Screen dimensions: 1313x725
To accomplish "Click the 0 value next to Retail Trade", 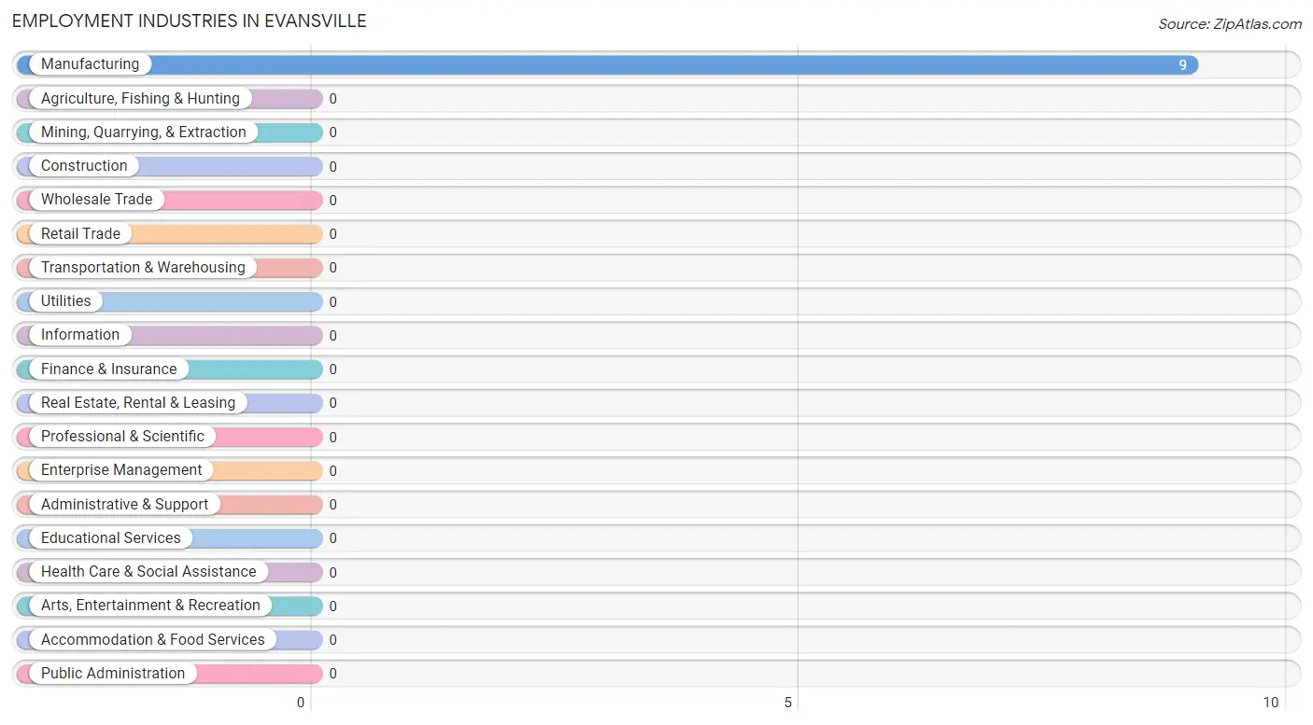I will tap(332, 234).
